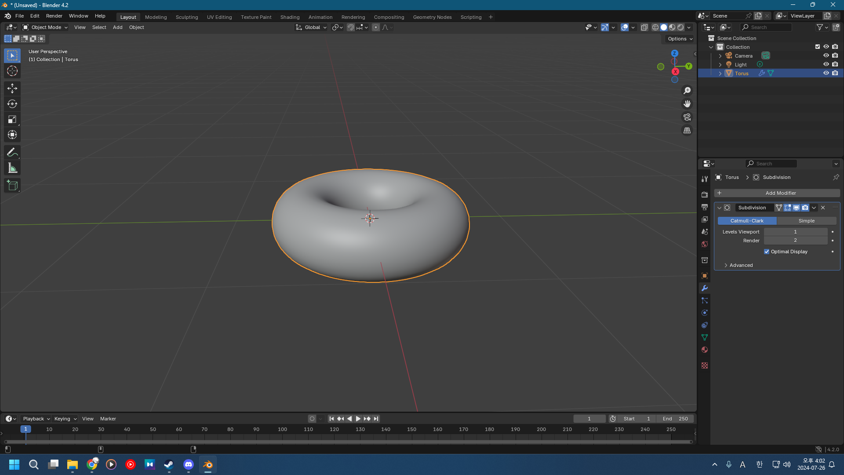Toggle modifier realtime viewport display
The image size is (844, 475).
[x=796, y=208]
